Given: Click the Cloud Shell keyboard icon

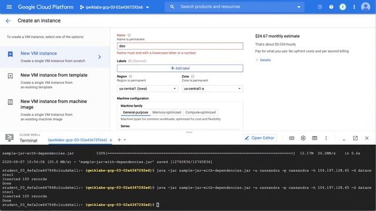Looking at the screenshot, I should [x=291, y=138].
